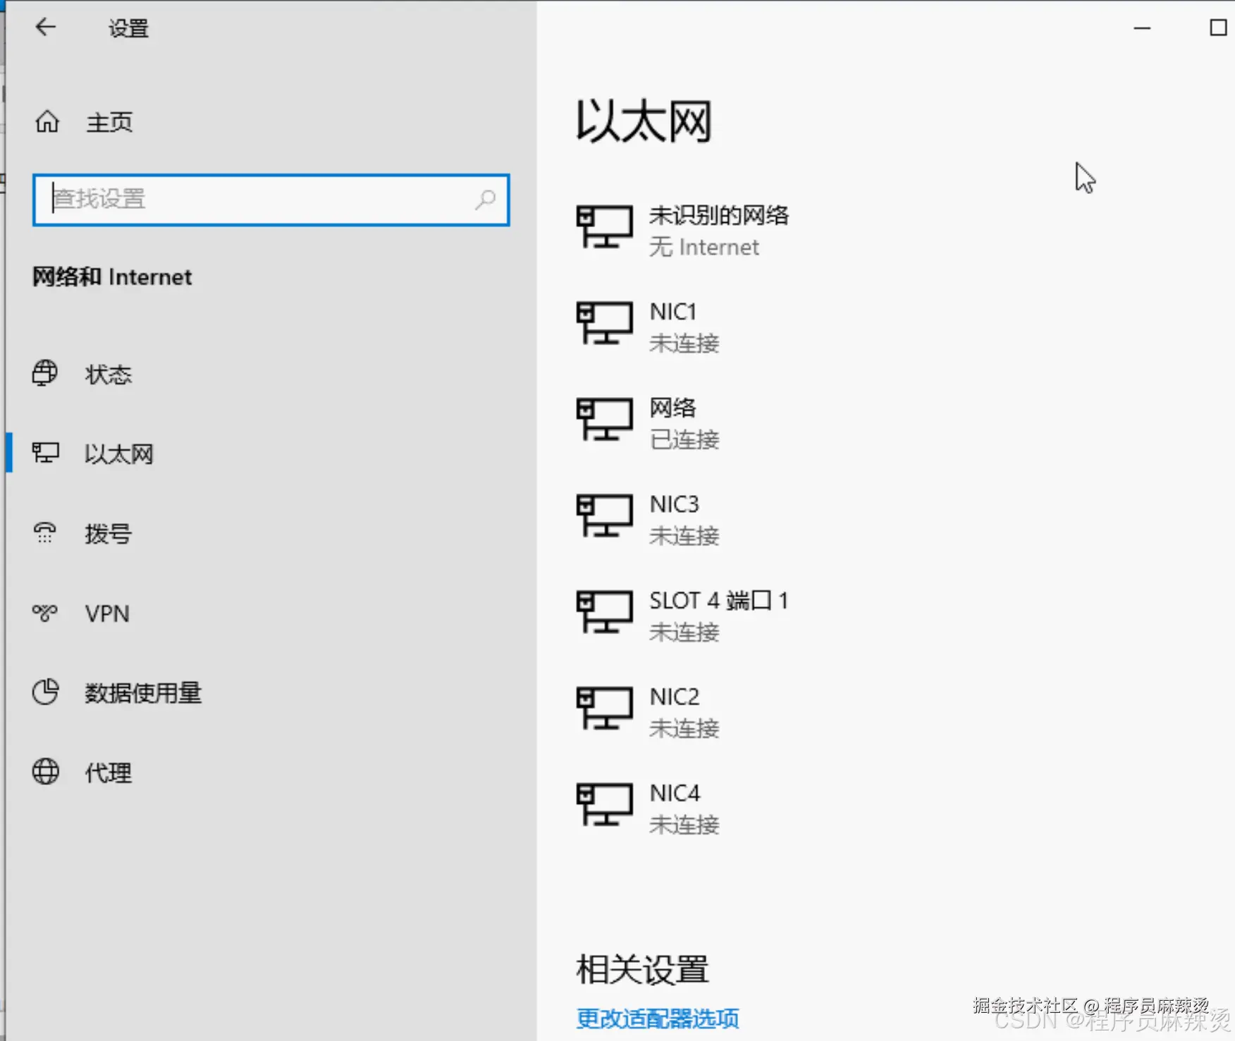Click the back arrow button

[45, 27]
